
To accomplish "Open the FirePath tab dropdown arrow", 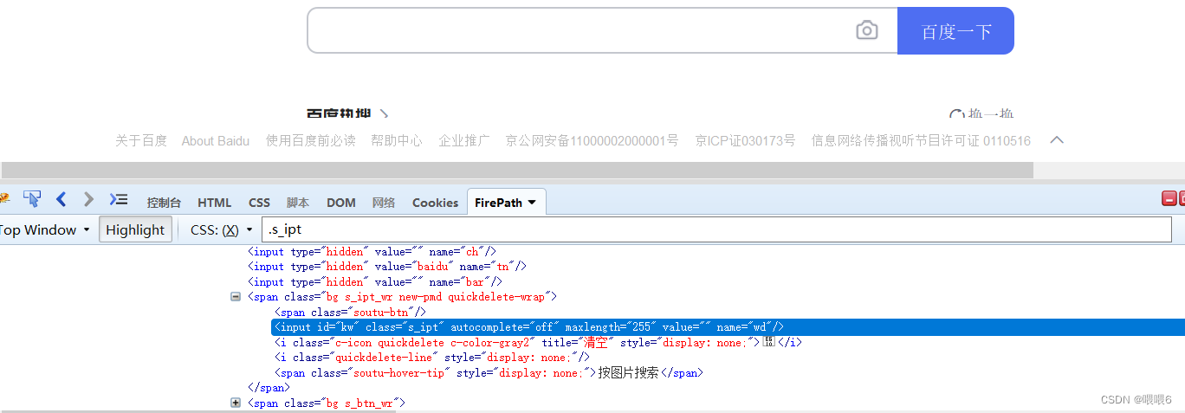I will (532, 203).
